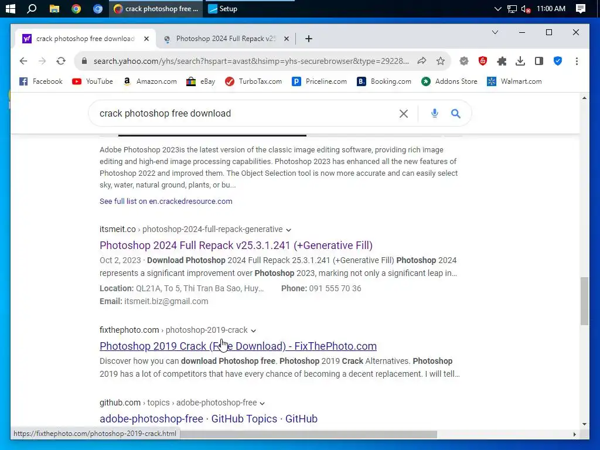
Task: Click the itsmeit.biz@gmail.com email text
Action: pyautogui.click(x=166, y=302)
